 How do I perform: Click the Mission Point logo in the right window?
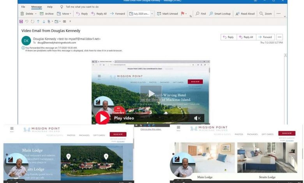point(209,128)
